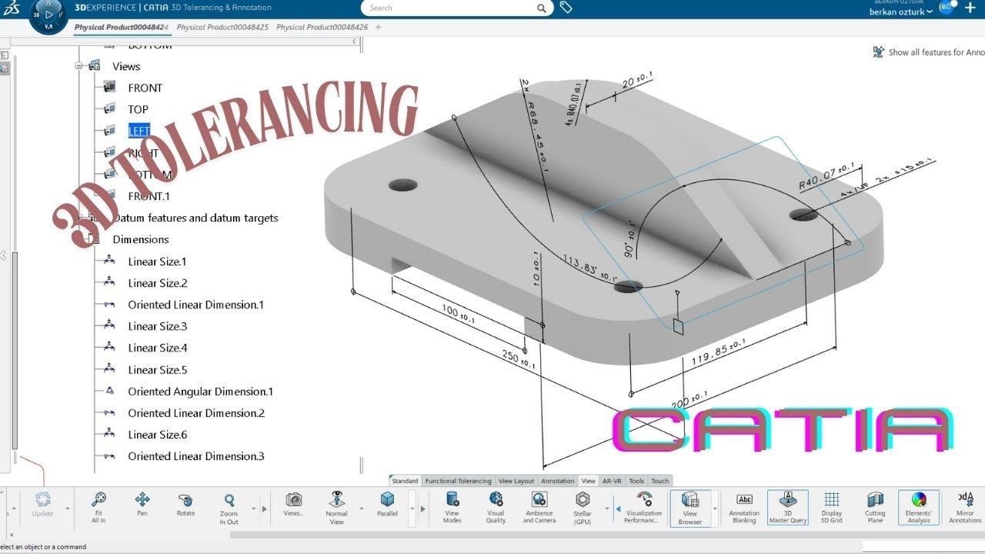
Task: Click the tag icon beside search
Action: click(566, 7)
